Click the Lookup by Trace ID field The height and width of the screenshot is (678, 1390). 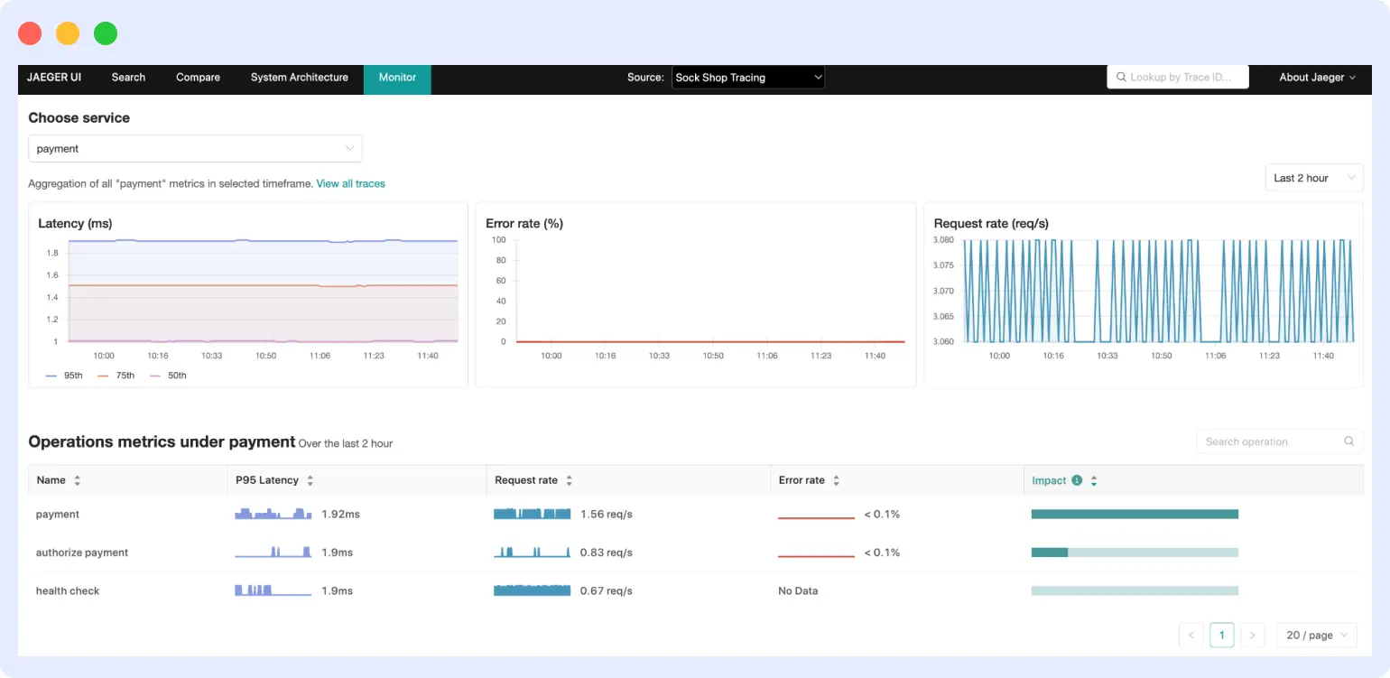point(1178,78)
